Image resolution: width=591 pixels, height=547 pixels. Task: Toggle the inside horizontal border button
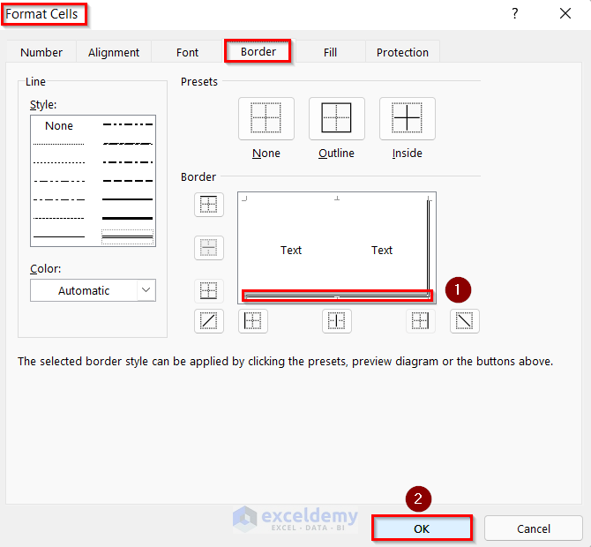tap(209, 248)
